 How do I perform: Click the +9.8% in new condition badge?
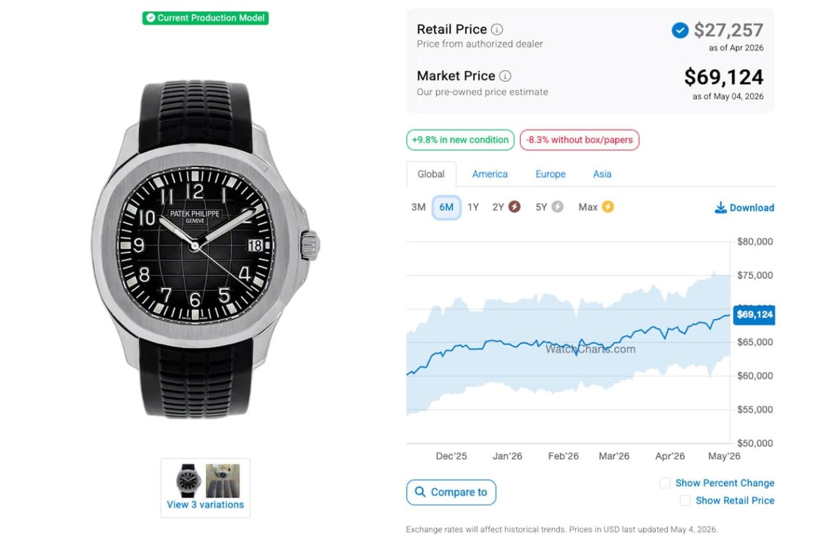(461, 140)
